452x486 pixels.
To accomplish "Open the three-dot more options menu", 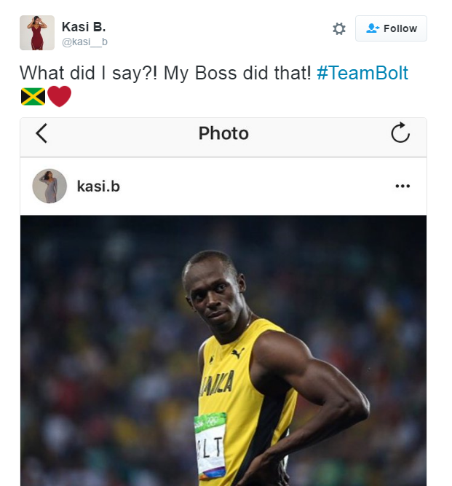I will (403, 186).
